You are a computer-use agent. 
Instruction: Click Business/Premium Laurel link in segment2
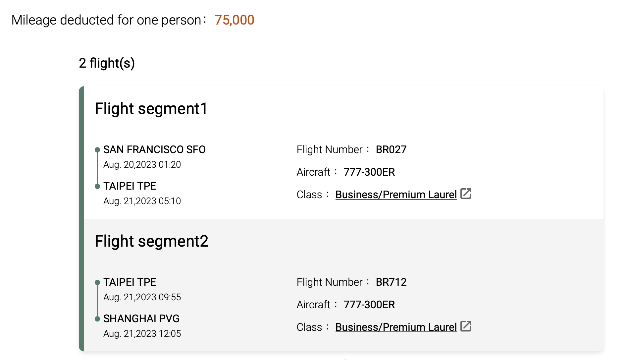click(396, 327)
